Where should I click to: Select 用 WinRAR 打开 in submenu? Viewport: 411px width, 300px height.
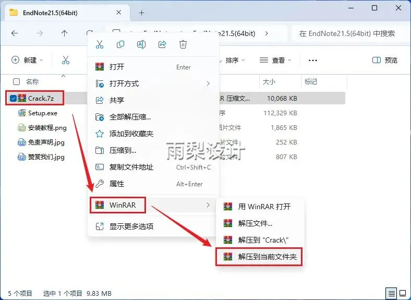click(x=260, y=207)
